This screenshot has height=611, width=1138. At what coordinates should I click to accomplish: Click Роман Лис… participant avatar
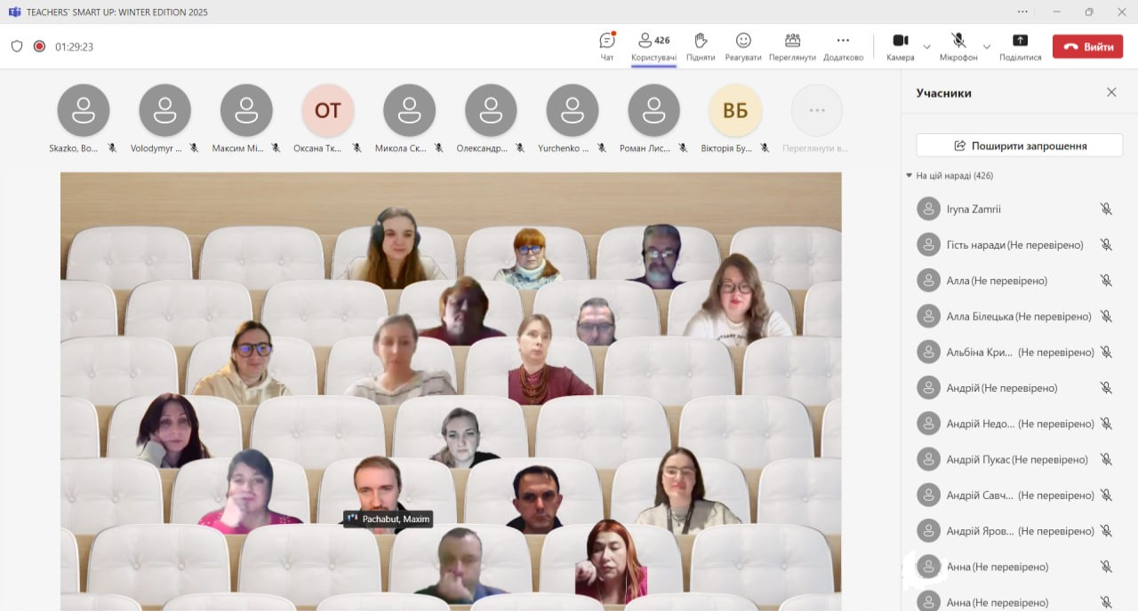pyautogui.click(x=653, y=110)
